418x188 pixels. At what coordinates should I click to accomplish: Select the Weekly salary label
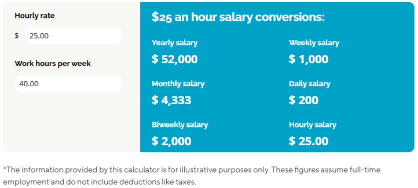coord(314,43)
